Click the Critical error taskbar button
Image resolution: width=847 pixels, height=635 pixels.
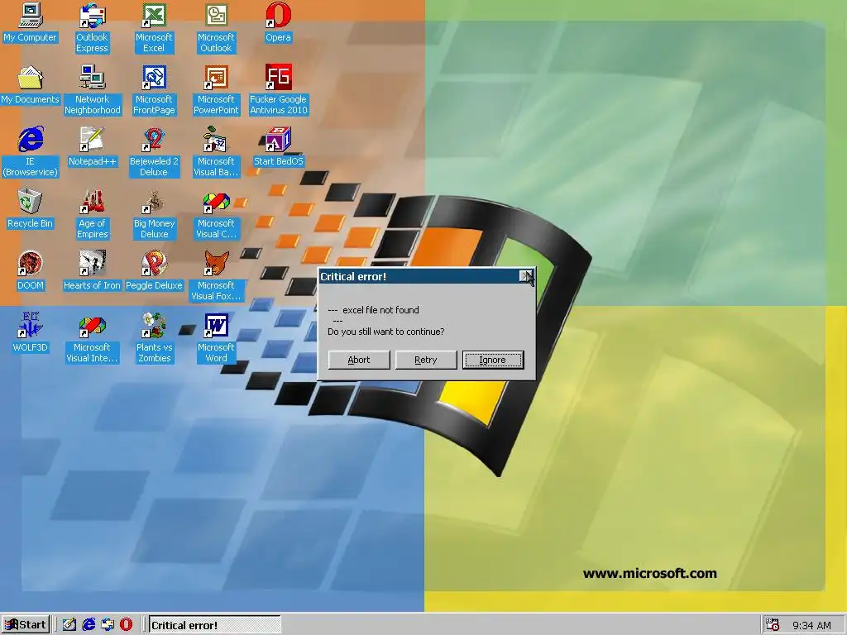click(x=214, y=625)
